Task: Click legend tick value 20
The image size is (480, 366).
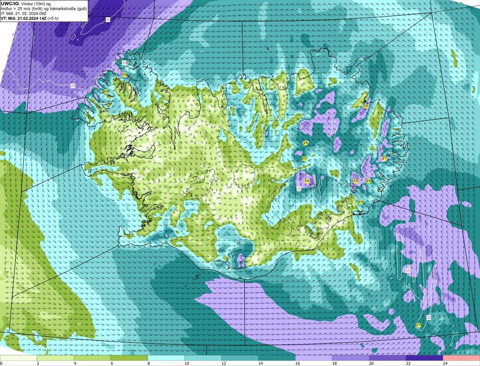Action: 371,363
